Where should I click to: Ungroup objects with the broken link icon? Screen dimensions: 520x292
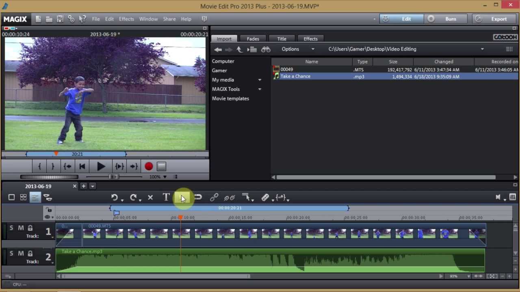230,198
